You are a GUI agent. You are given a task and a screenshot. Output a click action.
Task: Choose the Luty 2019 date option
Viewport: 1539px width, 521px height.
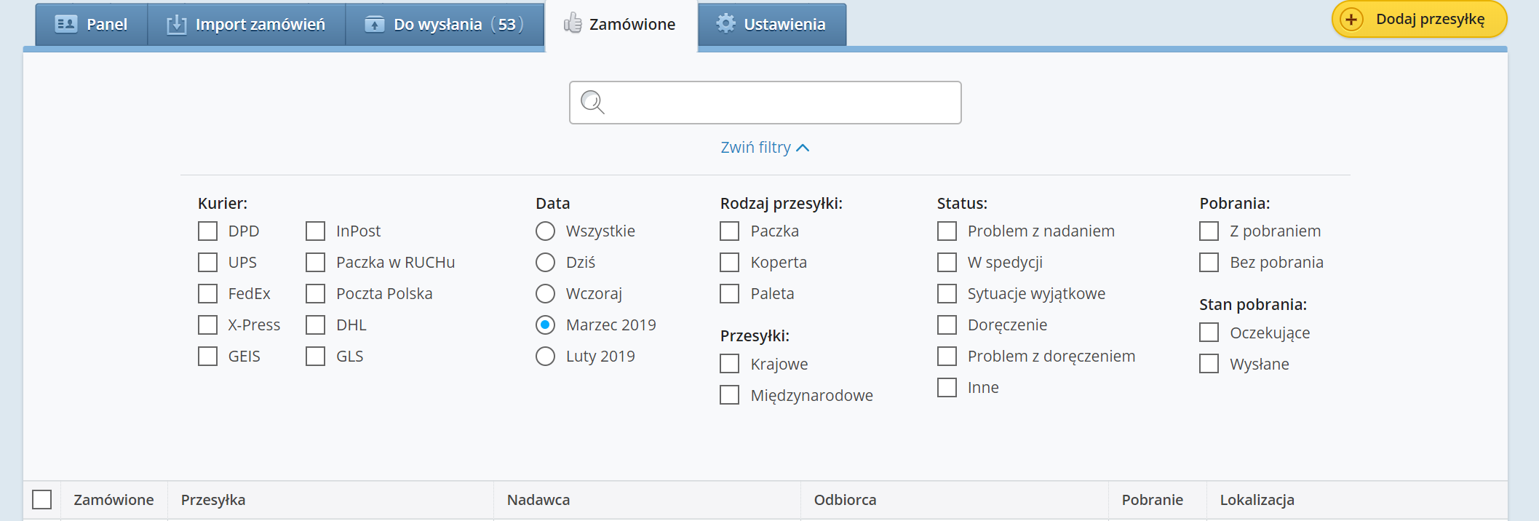(x=545, y=357)
